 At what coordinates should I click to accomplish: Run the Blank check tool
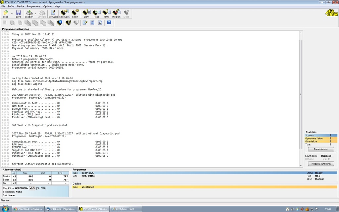[86, 14]
